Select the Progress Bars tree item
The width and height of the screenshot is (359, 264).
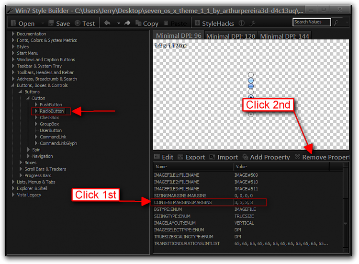click(38, 175)
